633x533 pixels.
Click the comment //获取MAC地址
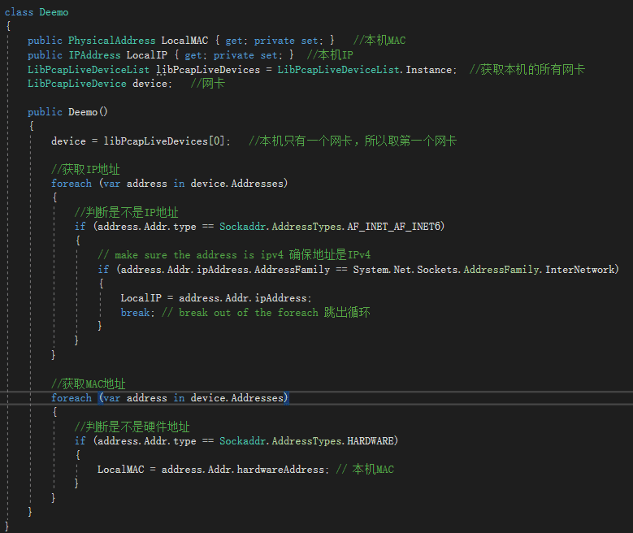coord(89,383)
